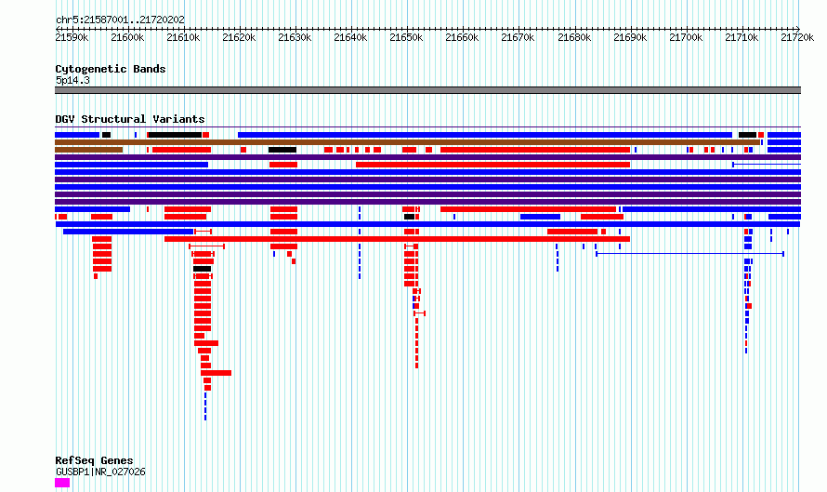The width and height of the screenshot is (827, 492).
Task: Select the thin blue capped line from 21684k to 21717k
Action: (689, 254)
